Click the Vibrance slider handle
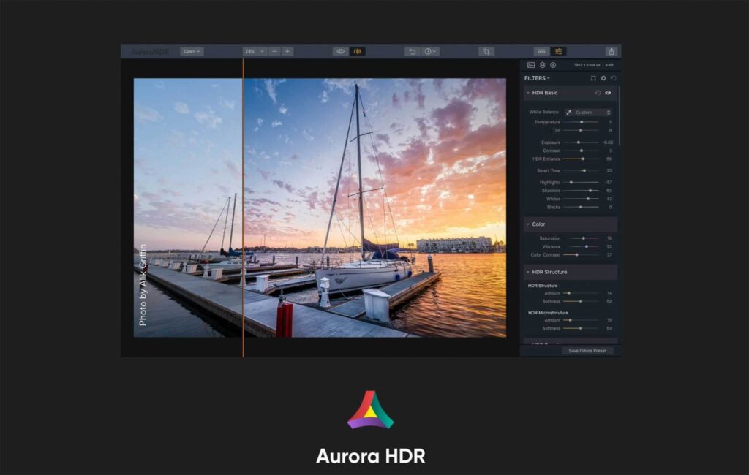749x475 pixels. pos(587,247)
